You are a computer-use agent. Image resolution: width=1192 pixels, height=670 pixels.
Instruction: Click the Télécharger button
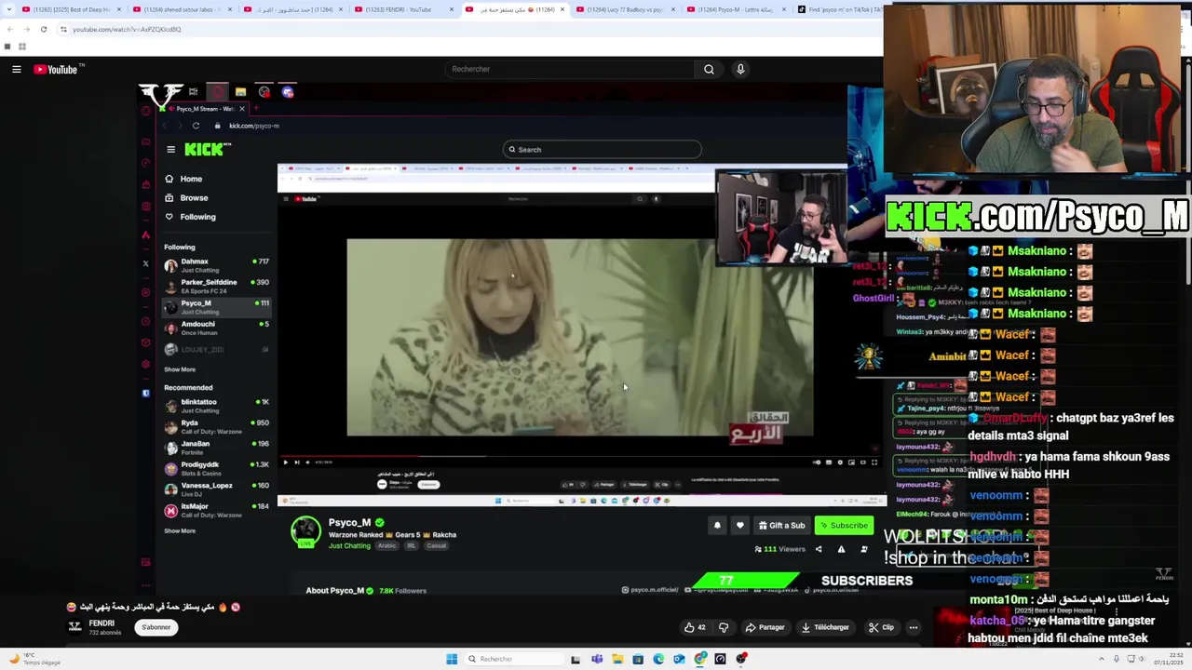pos(825,627)
